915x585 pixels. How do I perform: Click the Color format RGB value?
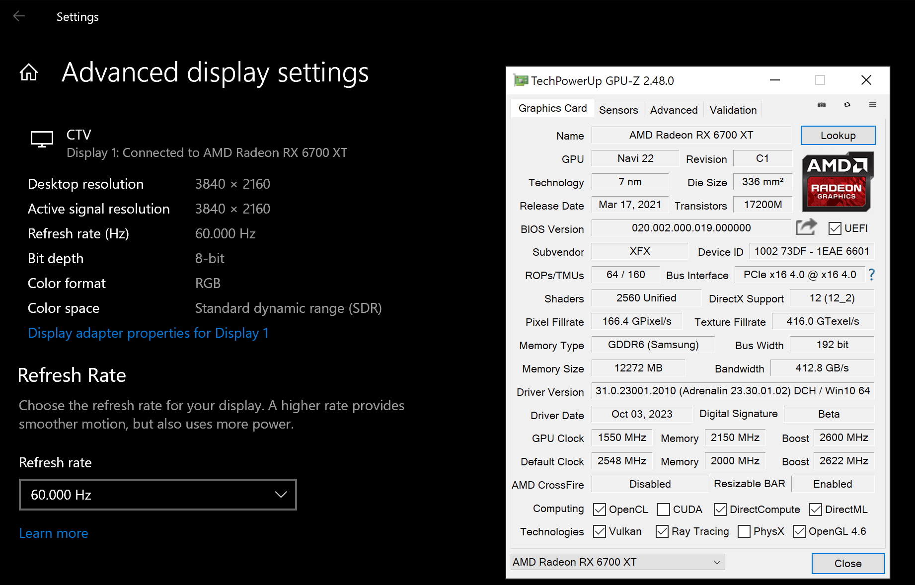pos(208,284)
